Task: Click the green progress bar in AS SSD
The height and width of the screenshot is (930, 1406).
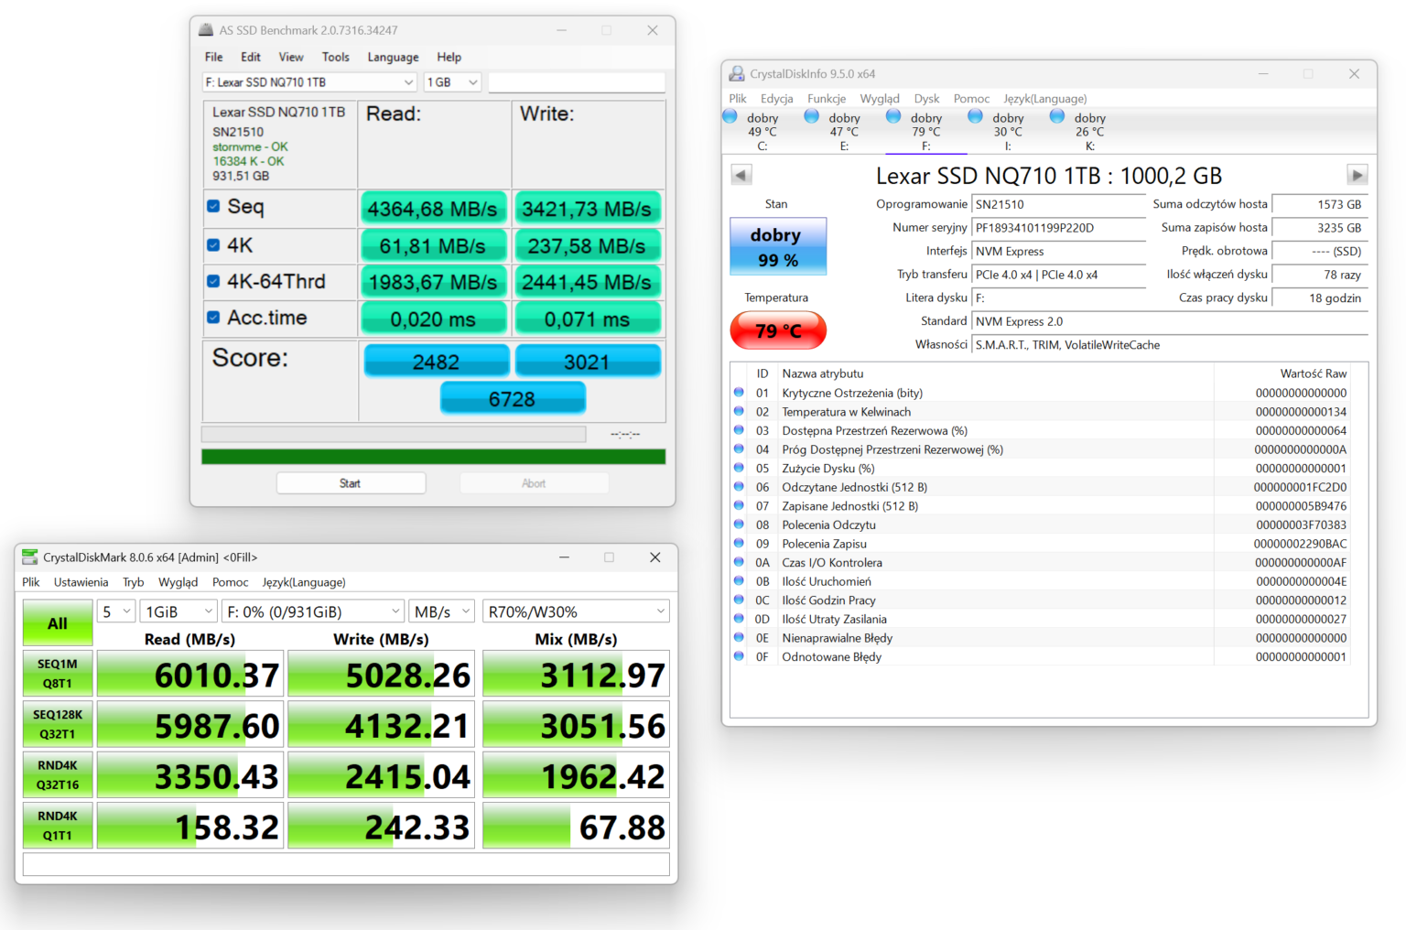Action: pos(432,455)
